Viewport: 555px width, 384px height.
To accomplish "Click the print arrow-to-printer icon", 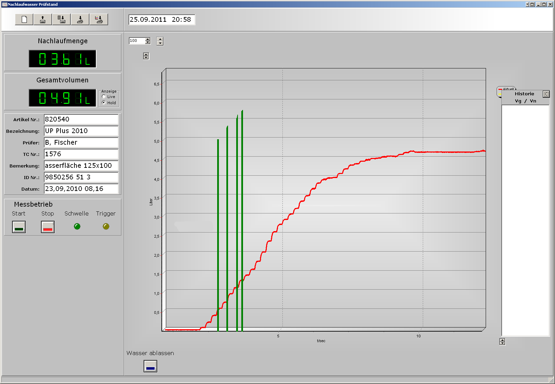I will pos(80,19).
